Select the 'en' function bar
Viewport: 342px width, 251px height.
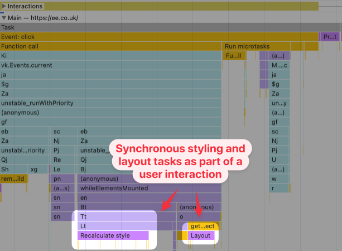tap(150, 198)
